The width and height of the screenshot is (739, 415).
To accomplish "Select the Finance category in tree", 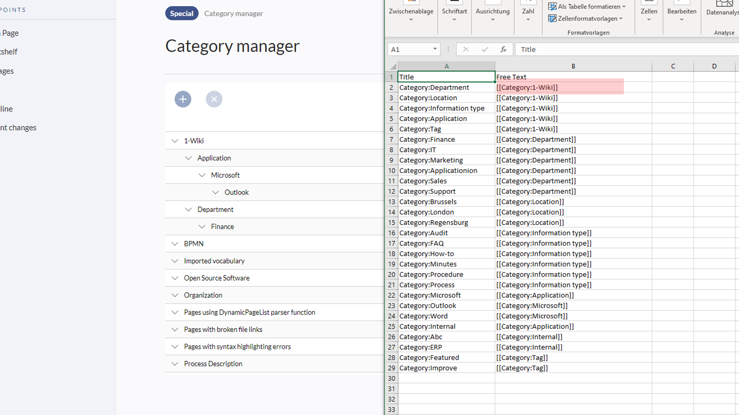I will pyautogui.click(x=222, y=227).
